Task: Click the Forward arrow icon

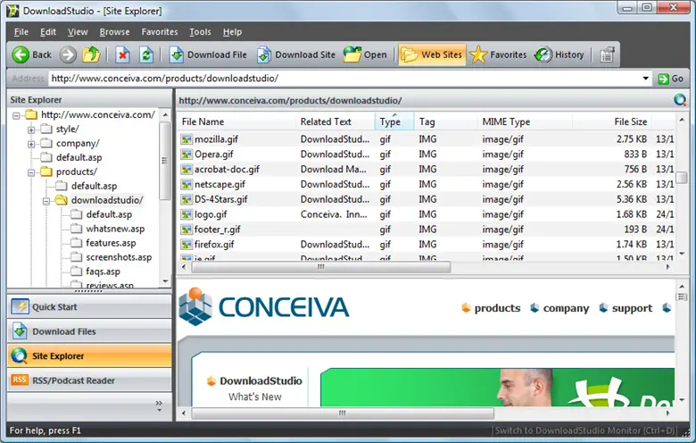Action: coord(68,55)
